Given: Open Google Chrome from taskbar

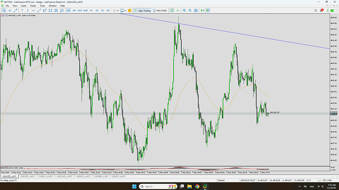Looking at the screenshot, I should 197,187.
